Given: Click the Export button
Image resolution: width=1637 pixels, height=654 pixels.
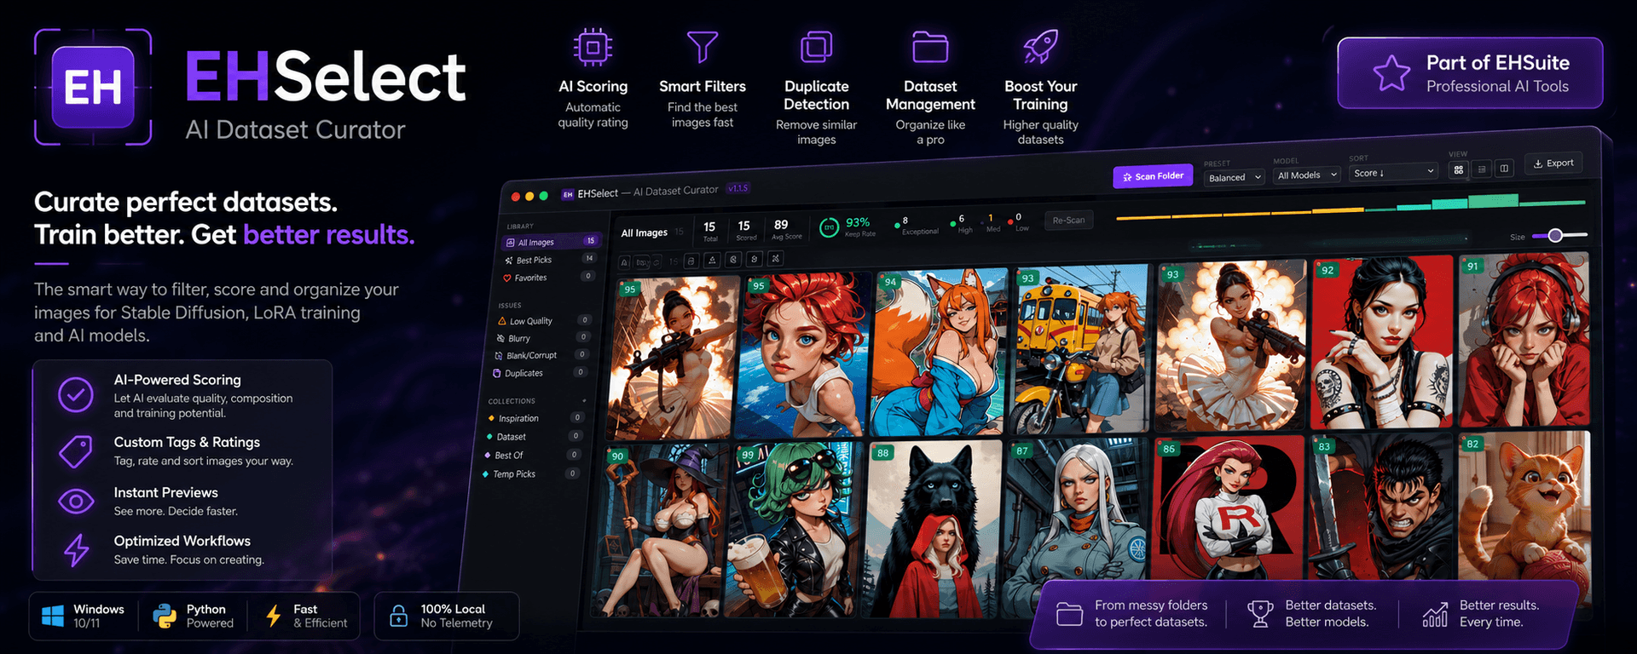Looking at the screenshot, I should [x=1553, y=163].
